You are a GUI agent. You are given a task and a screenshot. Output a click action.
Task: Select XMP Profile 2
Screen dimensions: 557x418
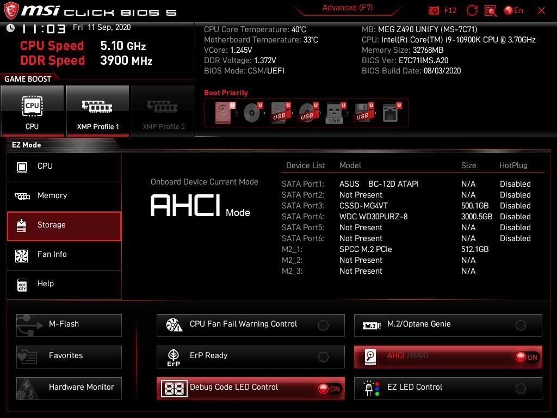(x=163, y=110)
